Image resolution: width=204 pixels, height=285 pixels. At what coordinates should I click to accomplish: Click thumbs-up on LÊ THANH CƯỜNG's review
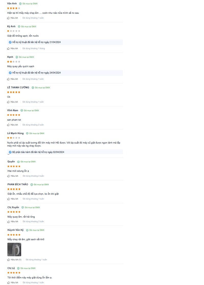(x=8, y=102)
